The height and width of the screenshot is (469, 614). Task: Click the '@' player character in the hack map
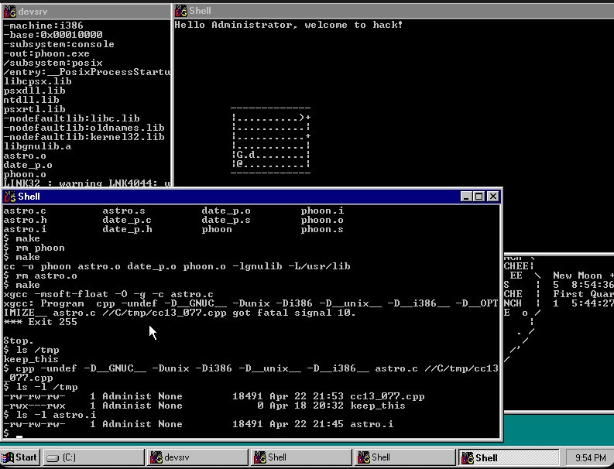(x=240, y=163)
